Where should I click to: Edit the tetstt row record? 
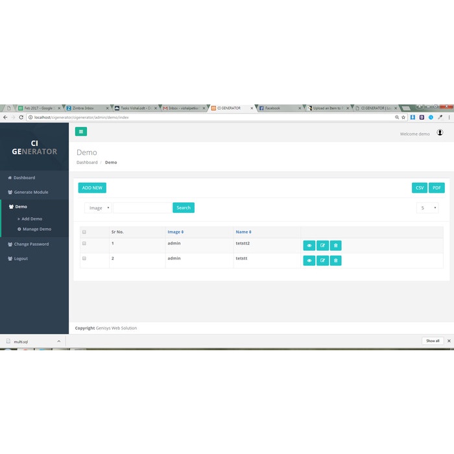click(322, 261)
